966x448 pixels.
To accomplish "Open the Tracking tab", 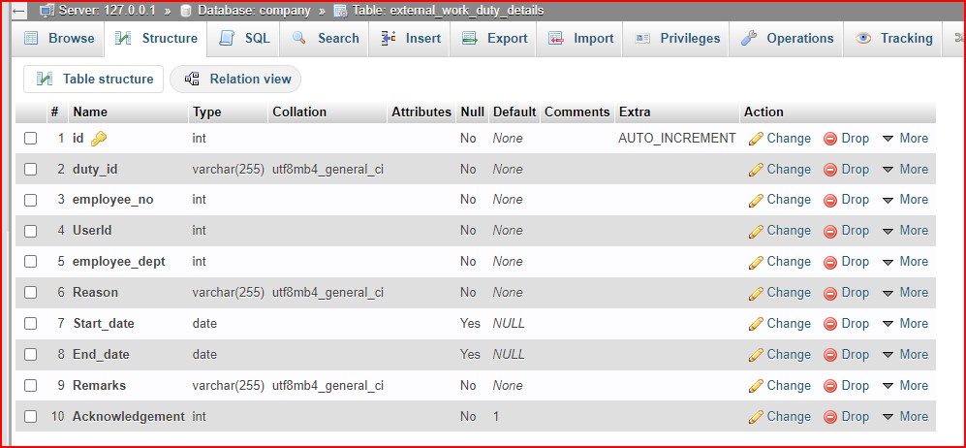I will tap(894, 38).
